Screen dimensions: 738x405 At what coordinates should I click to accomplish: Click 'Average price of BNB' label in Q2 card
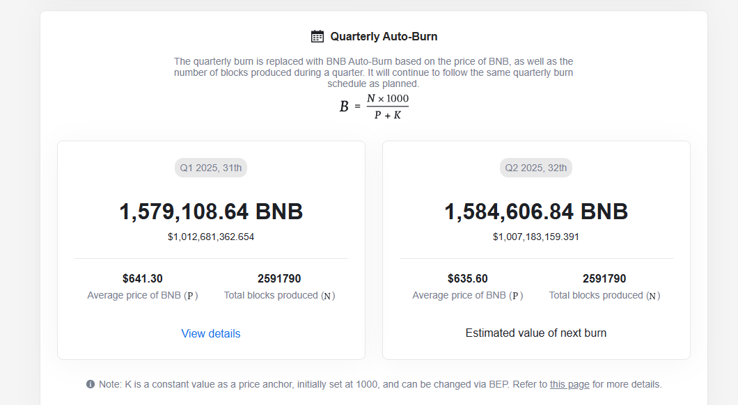coord(468,296)
